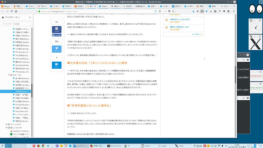Open the take five Twitter bookmark
This screenshot has width=263, height=148.
click(x=21, y=65)
